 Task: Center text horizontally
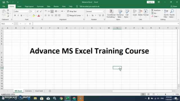coord(49,15)
